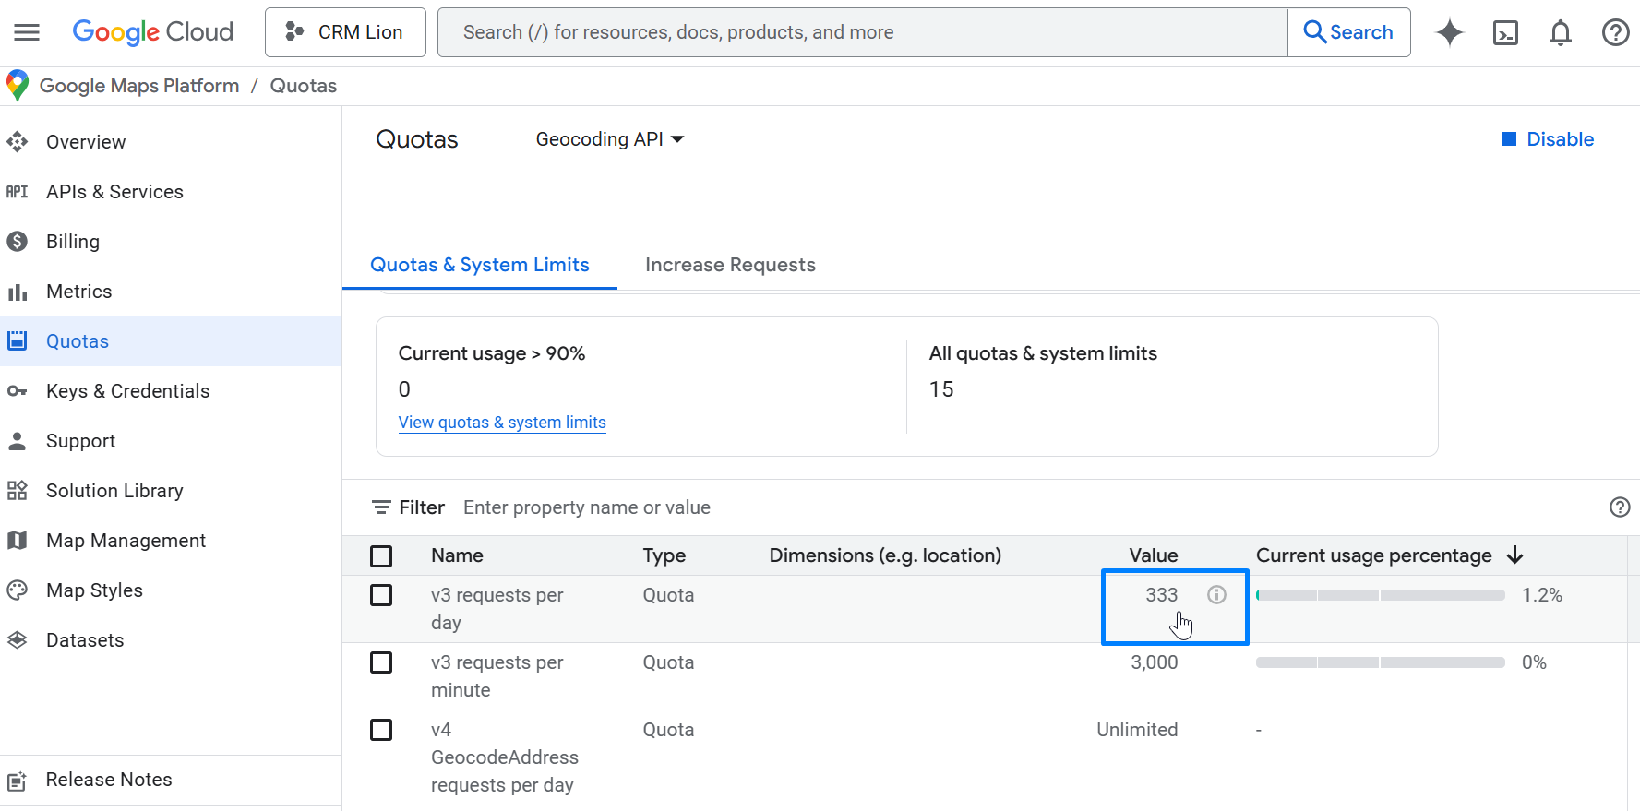Click the Google Maps Platform pin icon

click(17, 86)
